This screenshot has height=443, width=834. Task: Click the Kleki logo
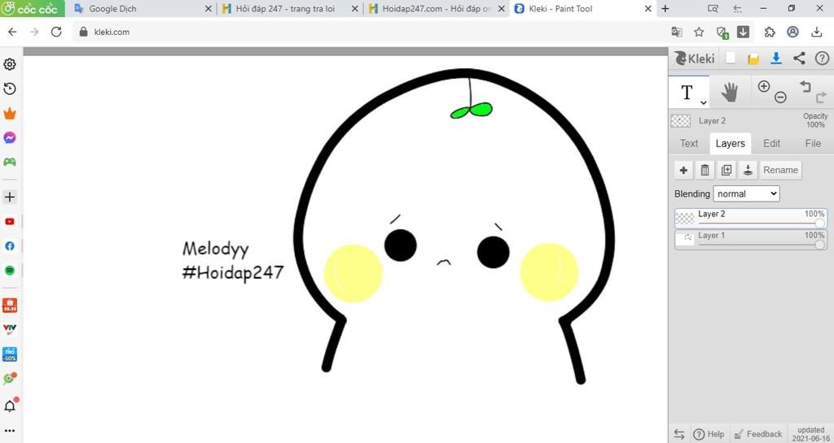pyautogui.click(x=695, y=59)
